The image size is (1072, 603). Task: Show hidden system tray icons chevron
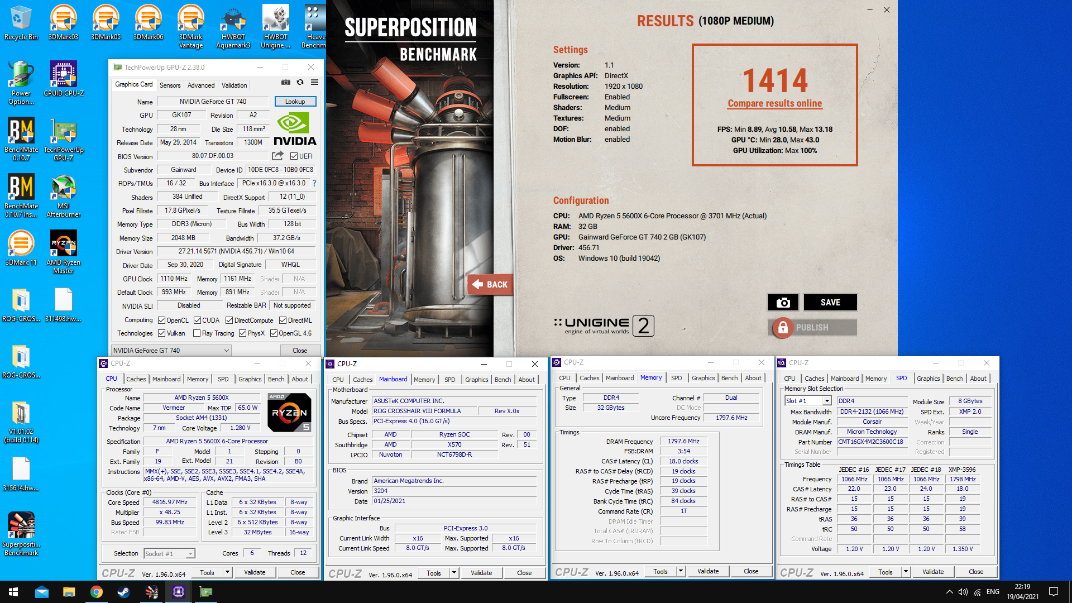pyautogui.click(x=949, y=592)
